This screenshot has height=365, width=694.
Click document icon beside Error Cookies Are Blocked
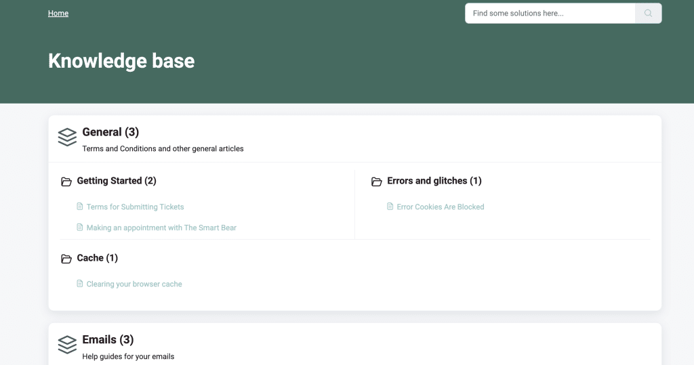click(x=390, y=207)
